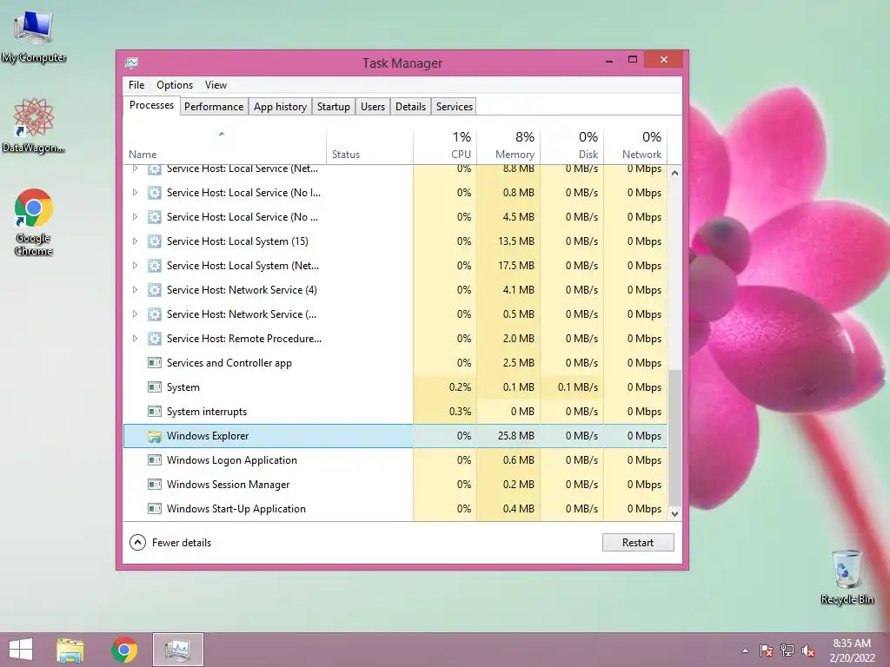This screenshot has height=667, width=890.
Task: Click the network tray icon
Action: point(787,650)
